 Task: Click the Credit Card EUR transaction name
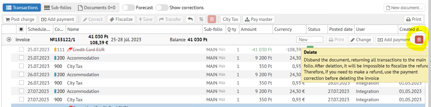point(89,50)
